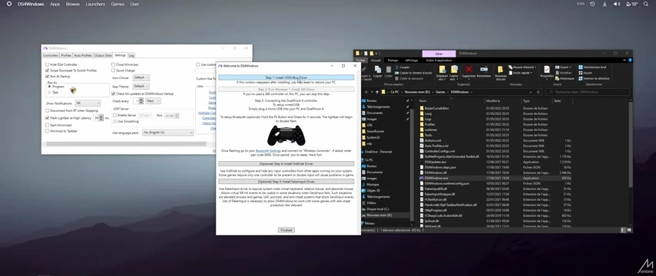Click the search magnifier in top menu bar
The height and width of the screenshot is (276, 656).
click(x=646, y=4)
